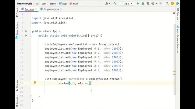Screen dimensions: 195x109
Task: Click line number 21 in gutter
Action: pos(22,88)
